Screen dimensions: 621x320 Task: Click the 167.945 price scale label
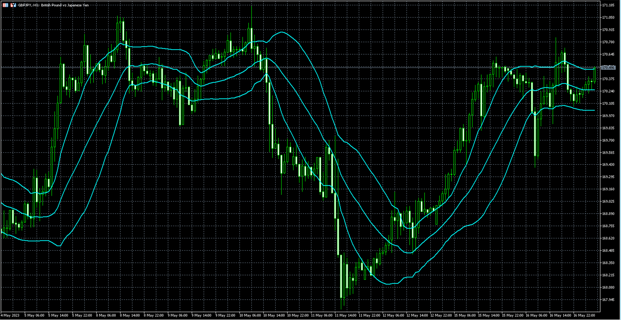(608, 300)
